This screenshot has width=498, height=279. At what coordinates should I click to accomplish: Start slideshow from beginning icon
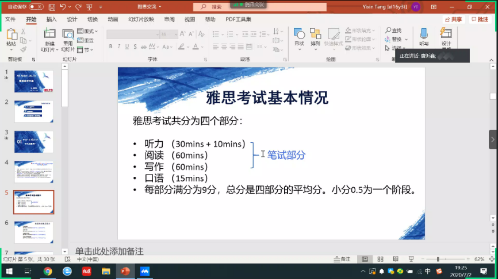[89, 7]
